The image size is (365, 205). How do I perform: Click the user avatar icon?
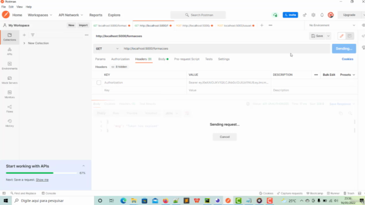click(331, 15)
